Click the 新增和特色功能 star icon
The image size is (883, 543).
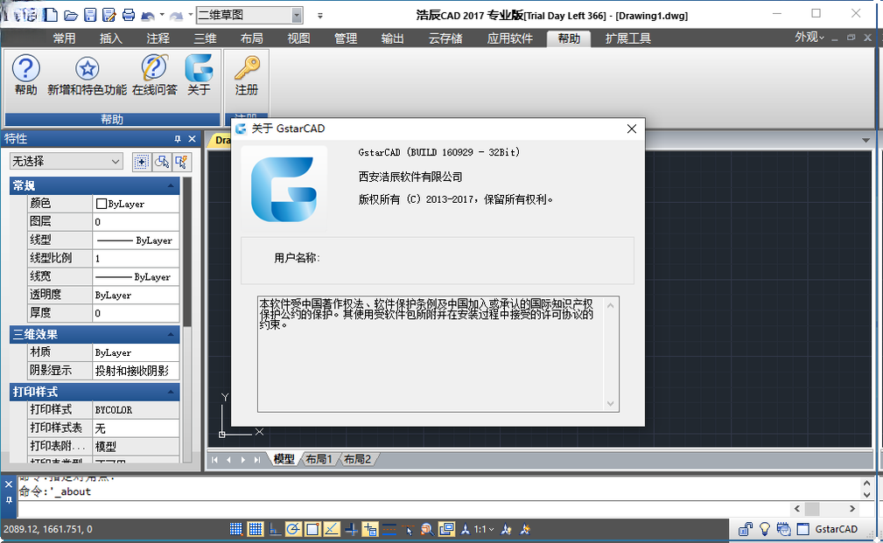click(88, 75)
